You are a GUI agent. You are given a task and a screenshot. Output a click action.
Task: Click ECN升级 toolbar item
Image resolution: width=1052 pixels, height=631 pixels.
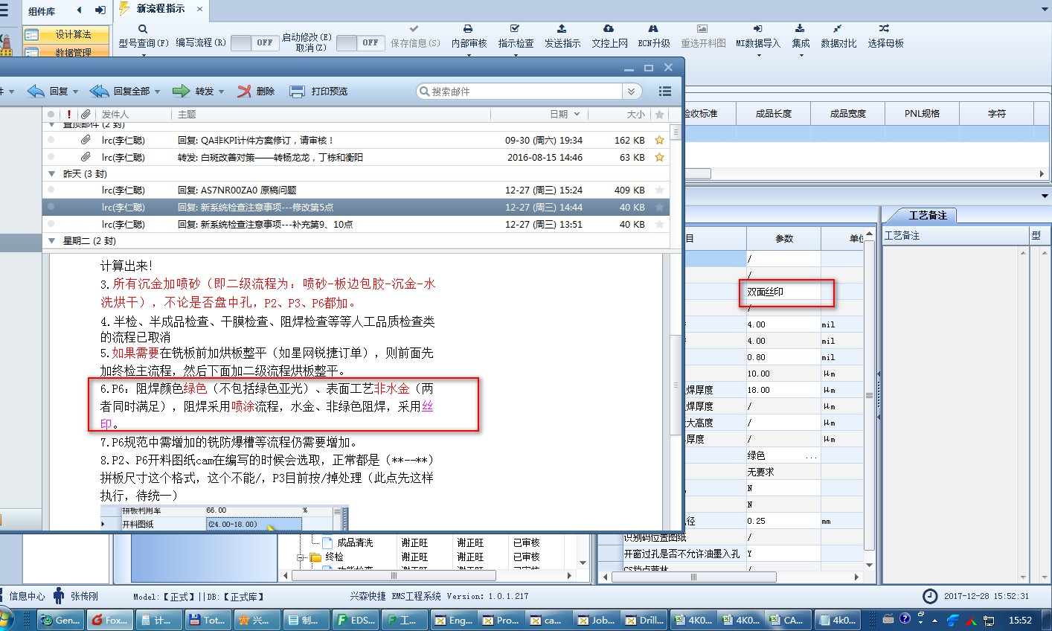pyautogui.click(x=654, y=36)
